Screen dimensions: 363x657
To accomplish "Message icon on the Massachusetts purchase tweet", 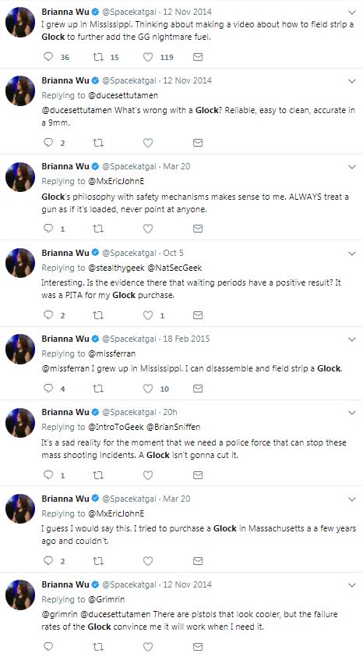I will point(198,560).
